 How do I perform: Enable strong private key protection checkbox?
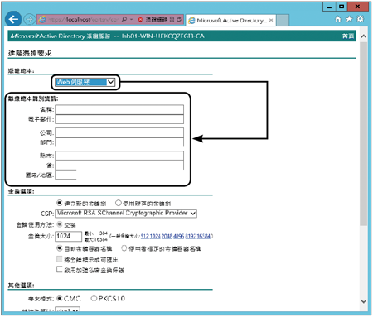click(59, 269)
